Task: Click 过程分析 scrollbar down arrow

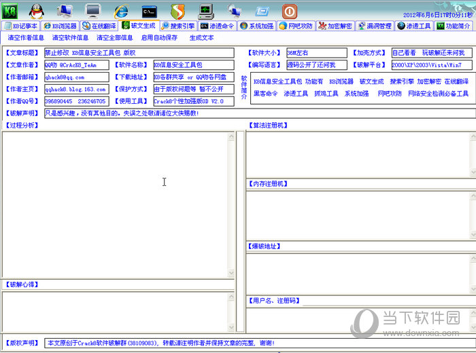Action: tap(231, 273)
